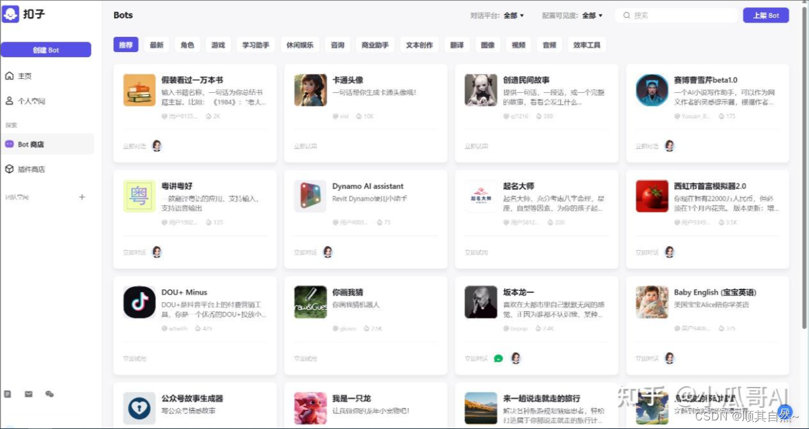Expand 对话平台 全部 dropdown
809x429 pixels.
click(x=514, y=15)
